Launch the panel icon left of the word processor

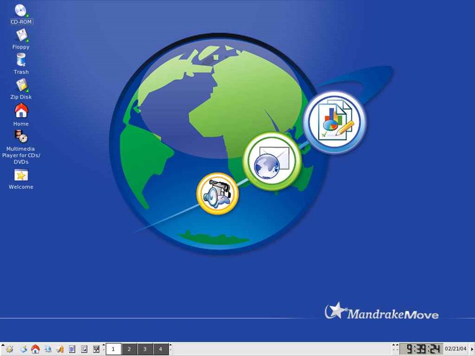(60, 350)
